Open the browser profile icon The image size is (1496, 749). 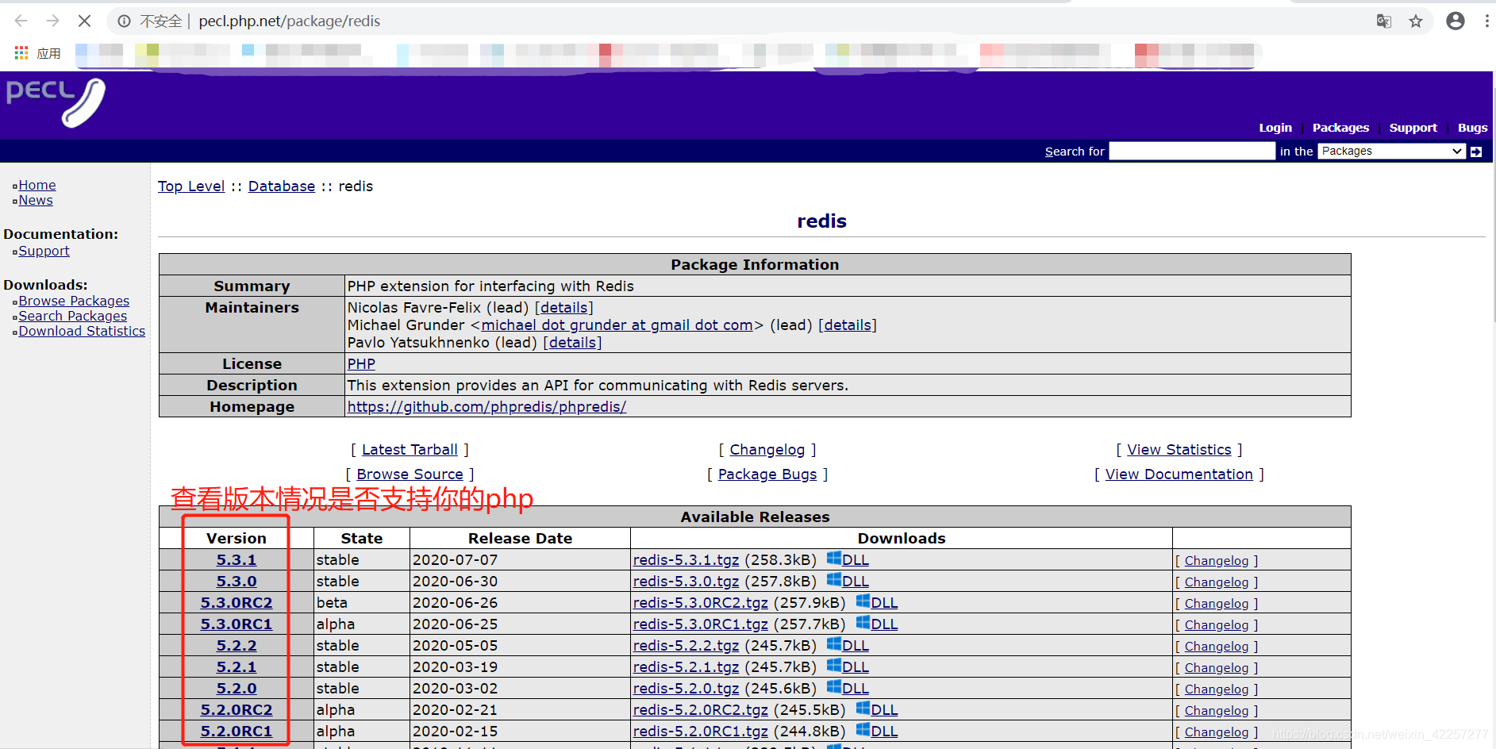coord(1456,21)
